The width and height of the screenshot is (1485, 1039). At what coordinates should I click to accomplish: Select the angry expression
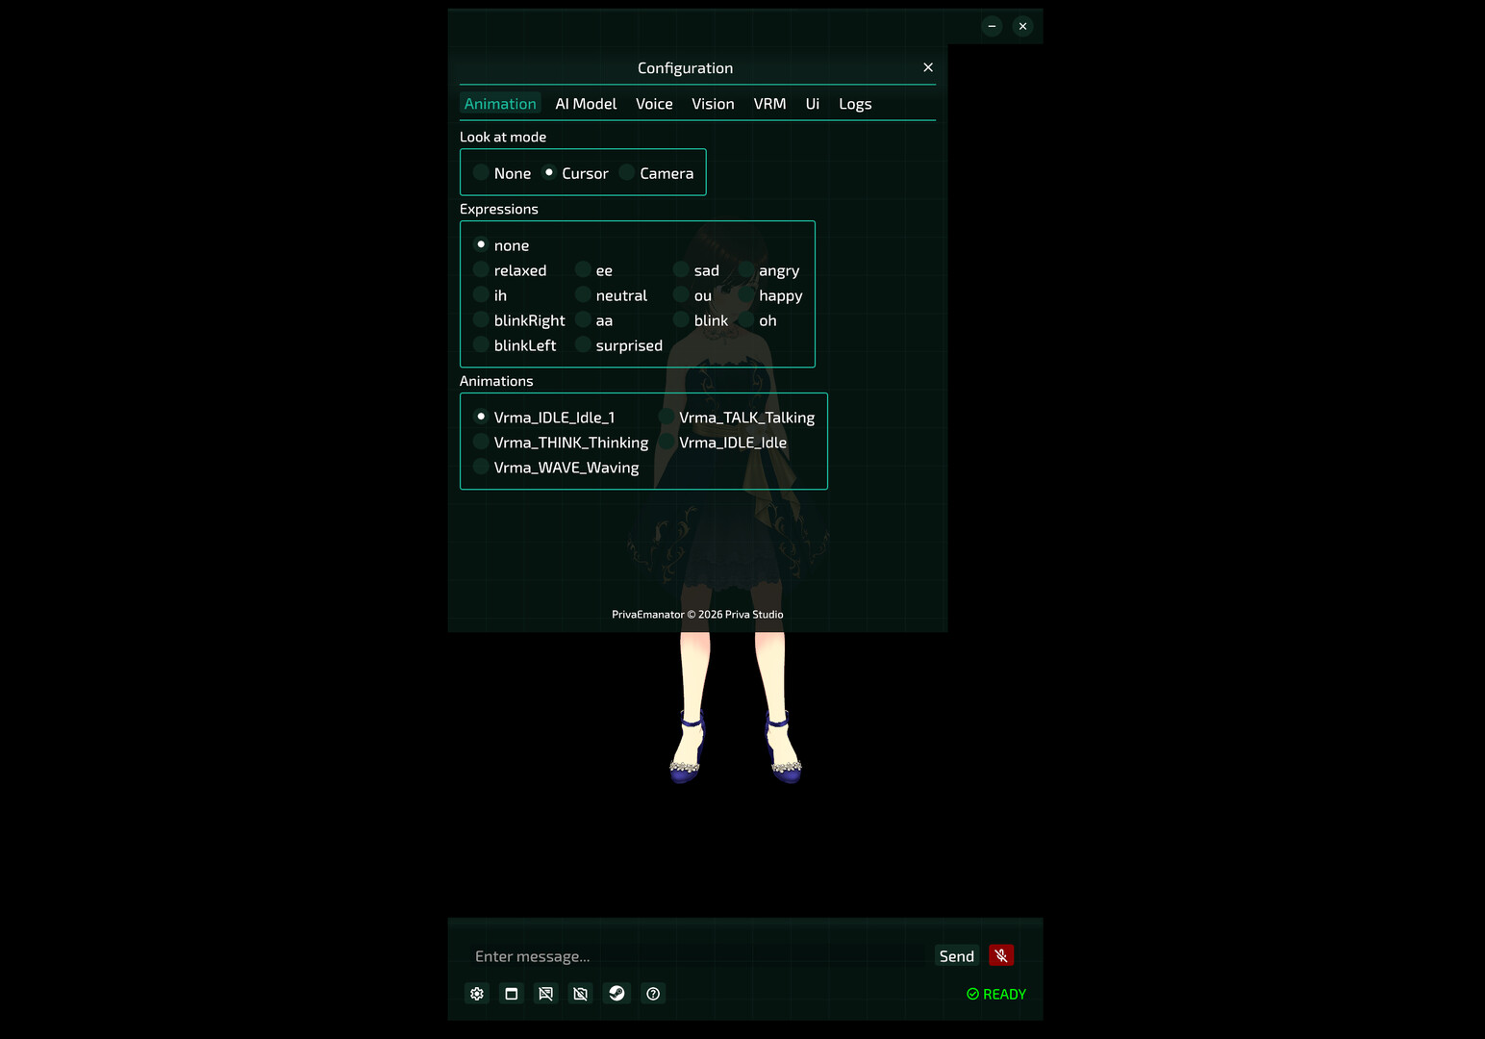(x=769, y=270)
